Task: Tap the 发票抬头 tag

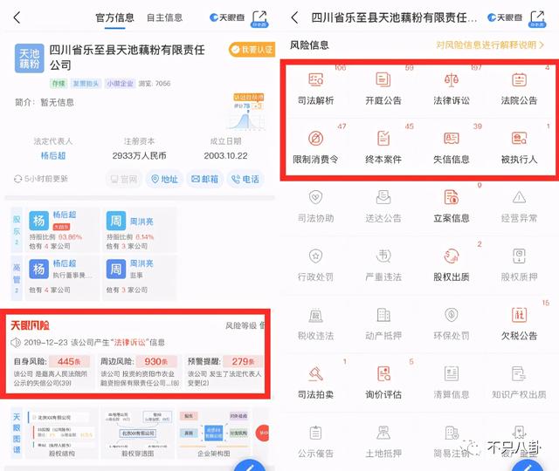Action: coord(86,84)
